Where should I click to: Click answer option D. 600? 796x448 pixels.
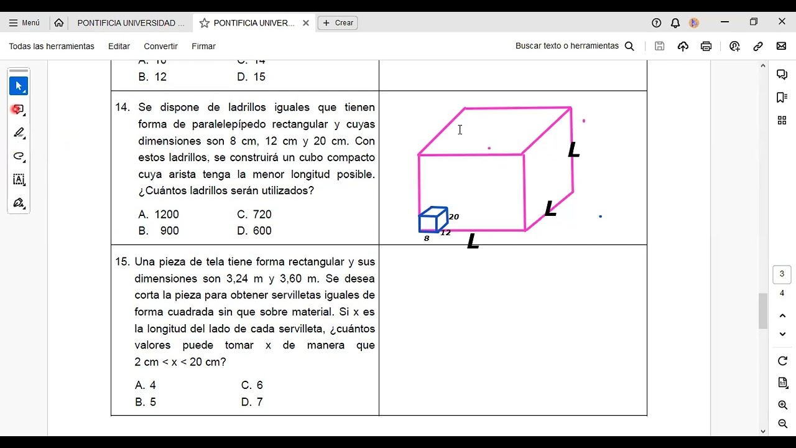click(x=254, y=231)
